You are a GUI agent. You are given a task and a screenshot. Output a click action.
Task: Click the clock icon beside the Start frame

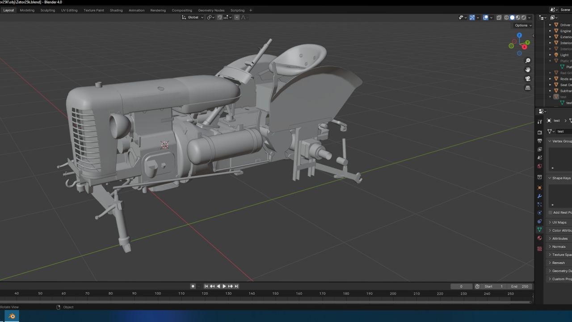(477, 286)
